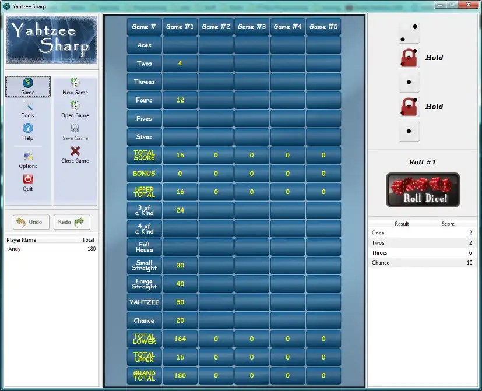Viewport: 482px width, 391px height.
Task: Click the Grand Total 180 cell
Action: click(180, 376)
